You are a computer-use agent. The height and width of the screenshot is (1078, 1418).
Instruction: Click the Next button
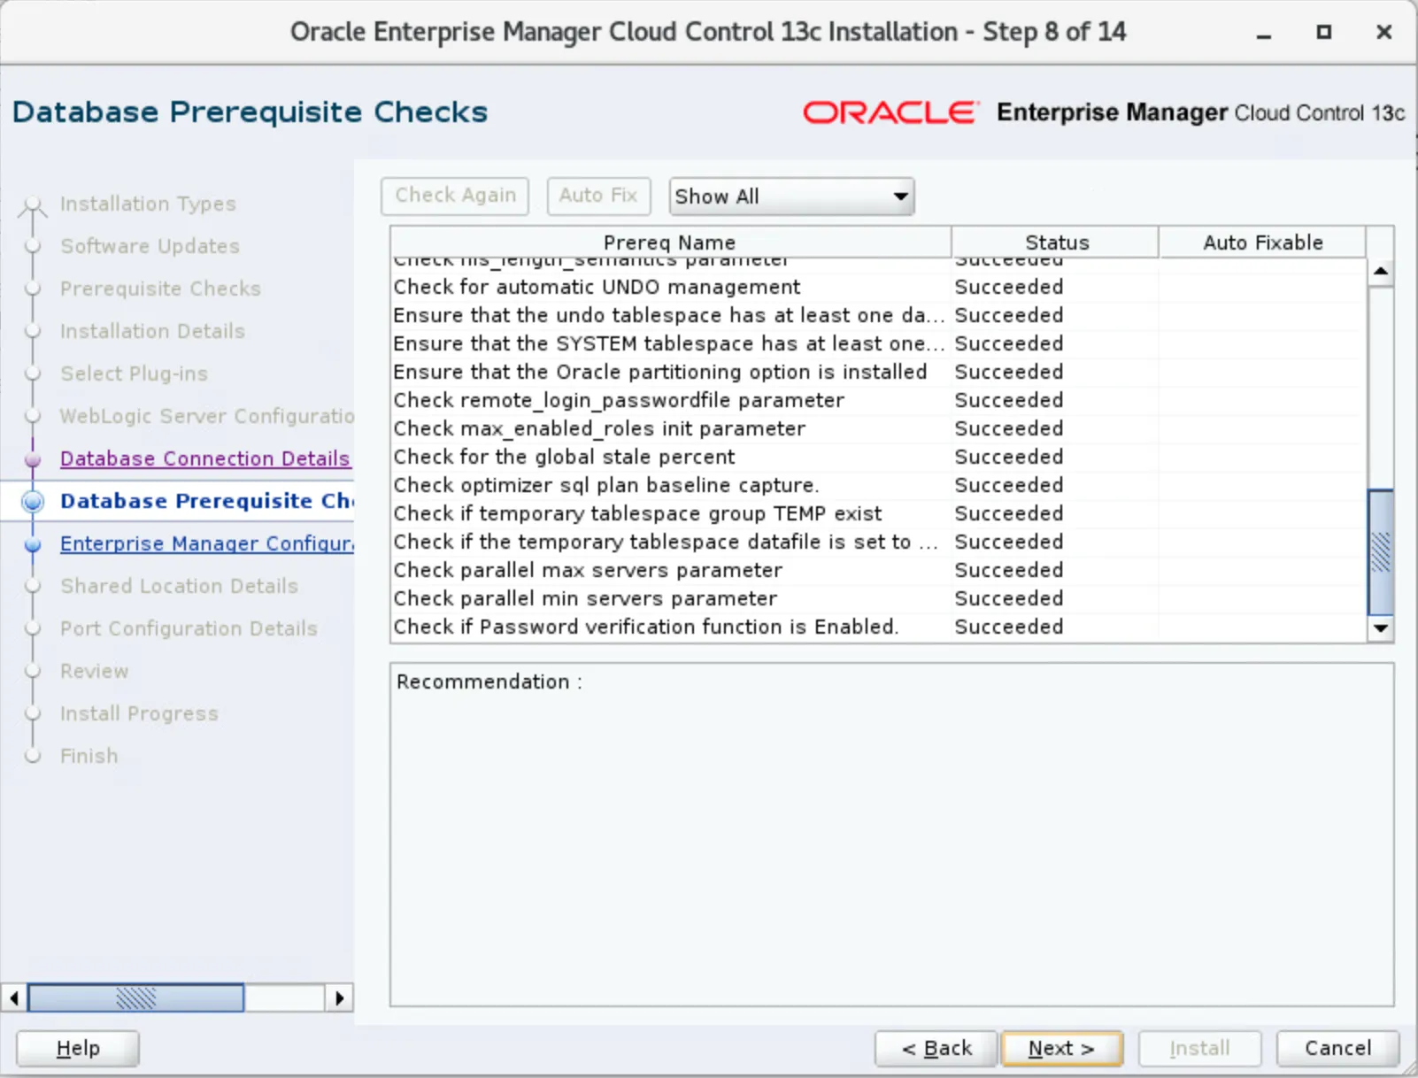pyautogui.click(x=1060, y=1049)
